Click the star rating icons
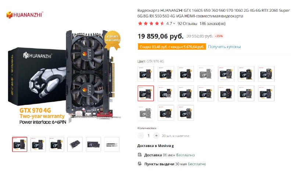The image size is (294, 171). [x=151, y=23]
